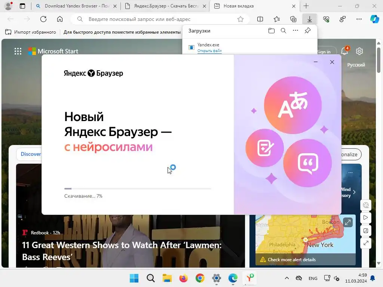Close the Download Yandex Browser tab
383x287 pixels.
115,6
